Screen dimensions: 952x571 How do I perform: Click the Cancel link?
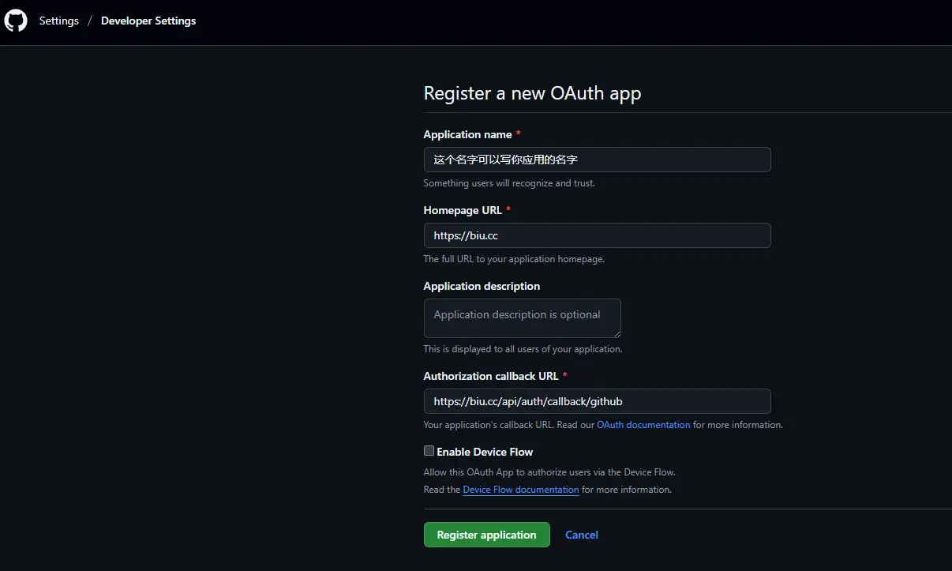point(581,535)
